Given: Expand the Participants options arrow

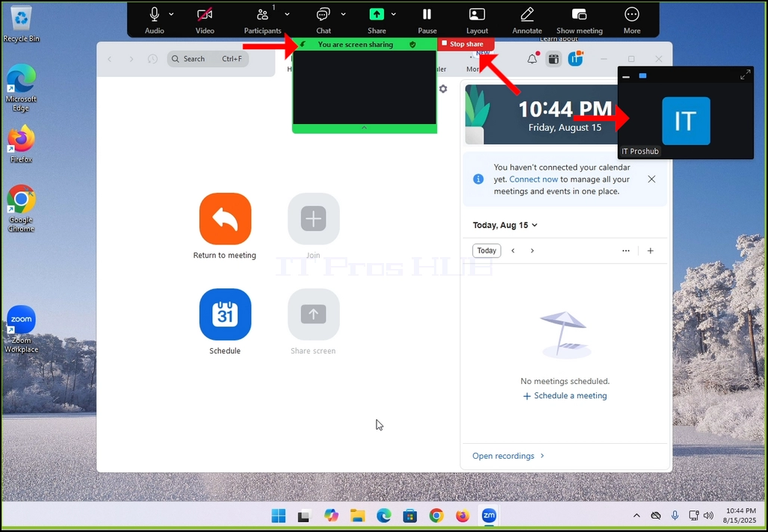Looking at the screenshot, I should [287, 14].
